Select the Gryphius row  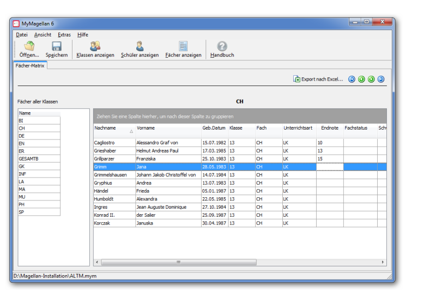[240, 183]
